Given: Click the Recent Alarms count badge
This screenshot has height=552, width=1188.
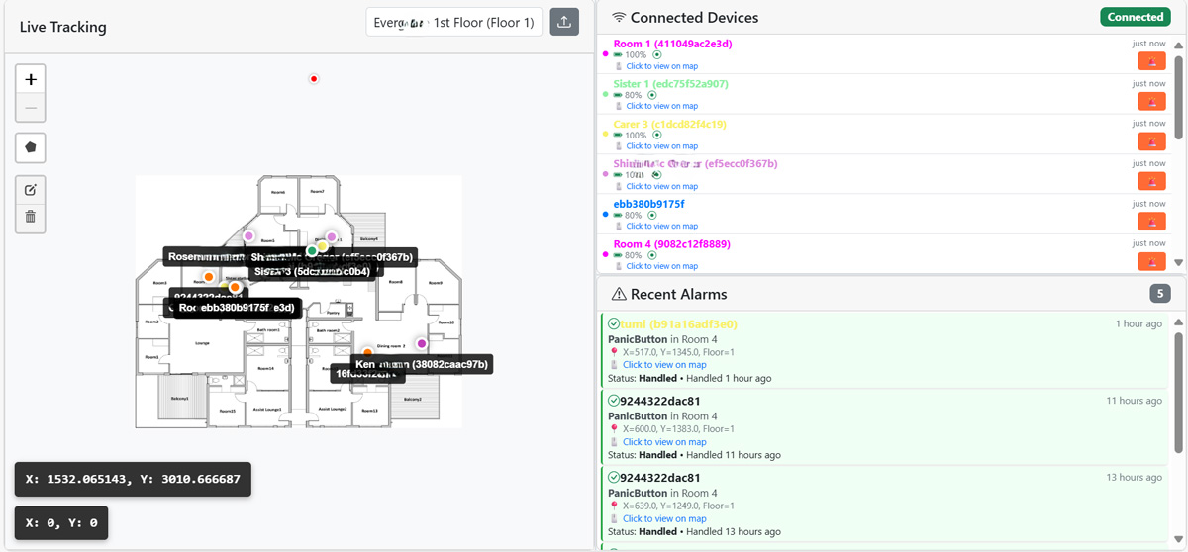Looking at the screenshot, I should (x=1159, y=294).
